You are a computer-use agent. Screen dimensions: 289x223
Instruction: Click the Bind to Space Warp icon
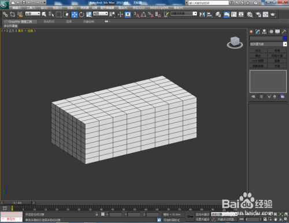click(x=20, y=14)
